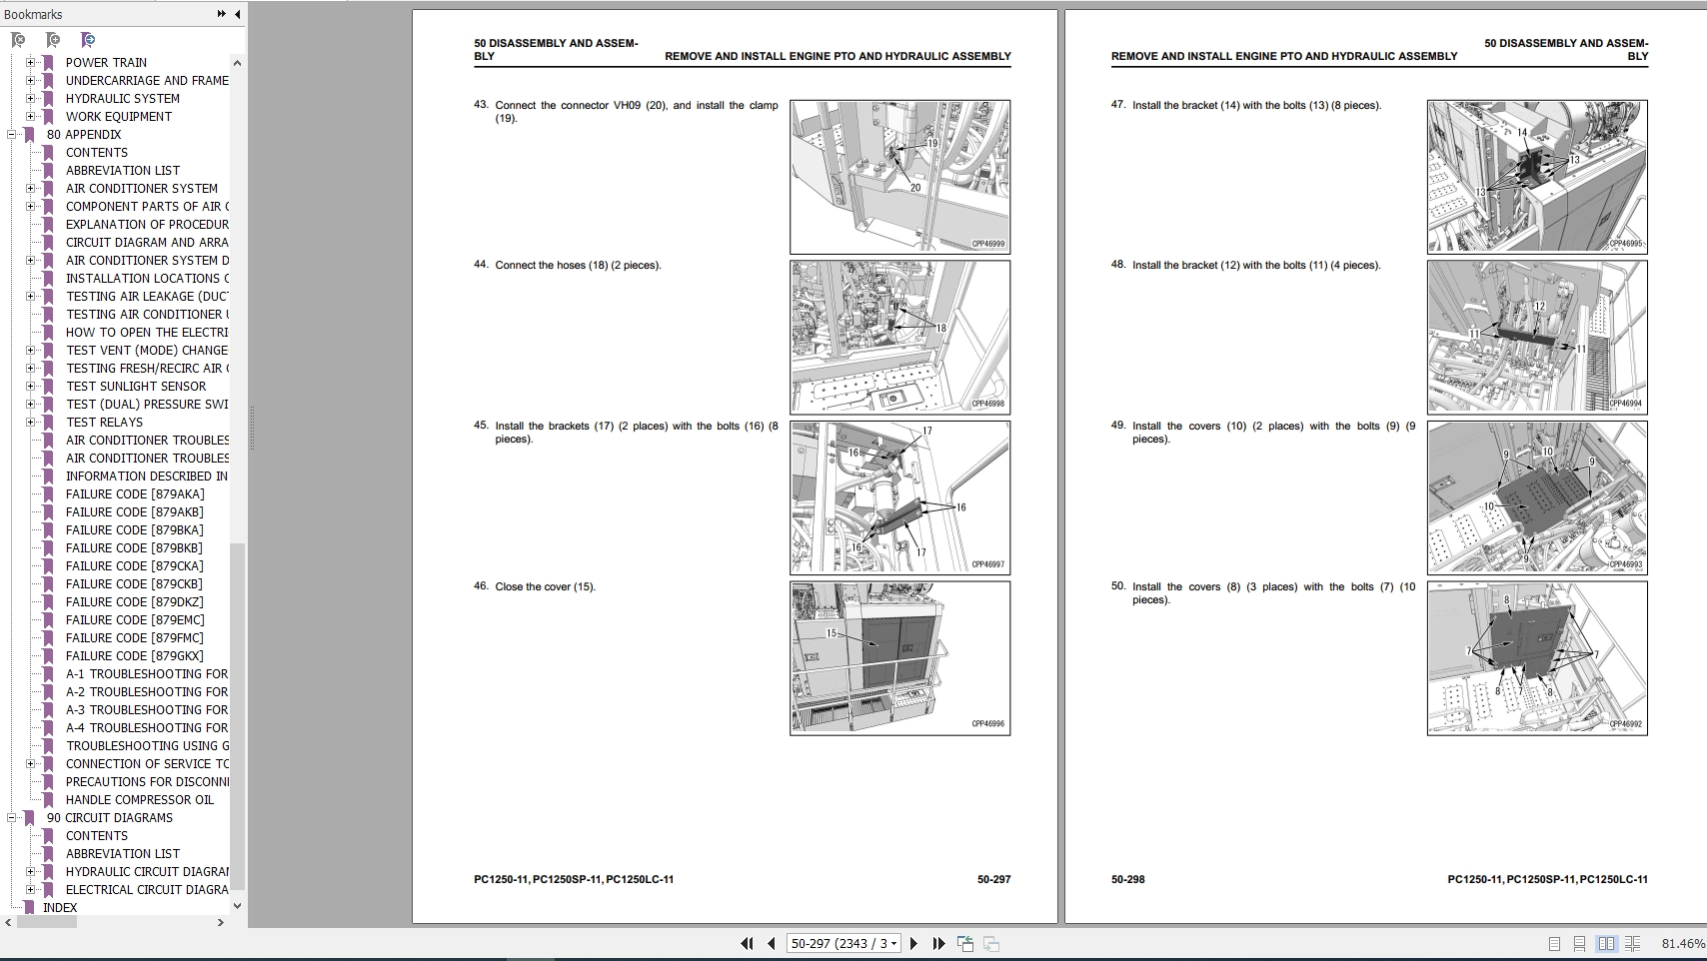The width and height of the screenshot is (1707, 961).
Task: Open FAILURE CODE [879GKX] bookmark
Action: coord(135,655)
